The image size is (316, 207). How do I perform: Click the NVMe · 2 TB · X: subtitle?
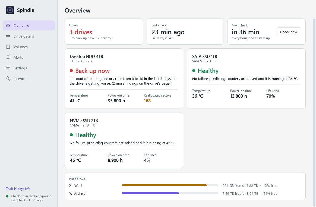(83, 125)
